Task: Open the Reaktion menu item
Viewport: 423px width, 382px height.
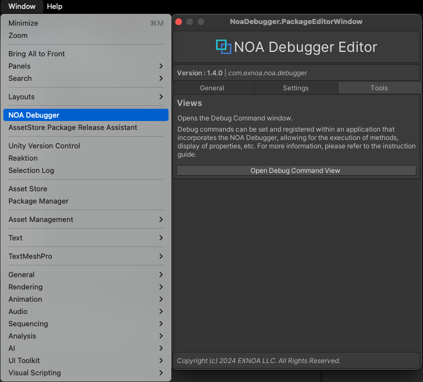Action: click(x=86, y=158)
